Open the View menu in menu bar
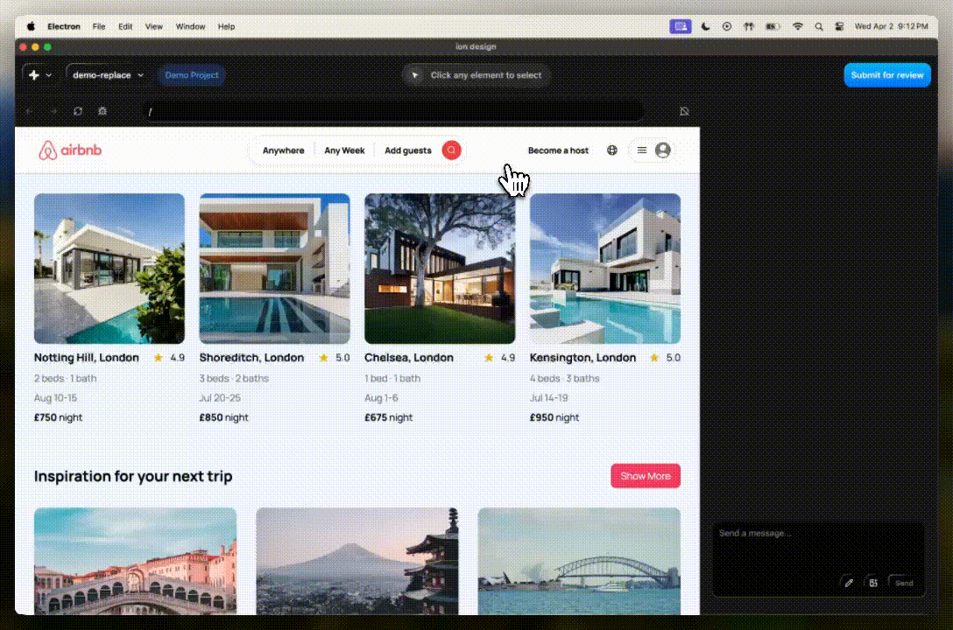 point(154,26)
